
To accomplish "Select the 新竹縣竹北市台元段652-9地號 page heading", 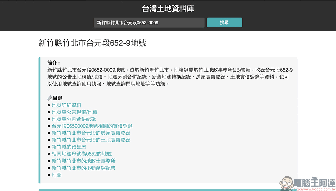I will [x=92, y=43].
